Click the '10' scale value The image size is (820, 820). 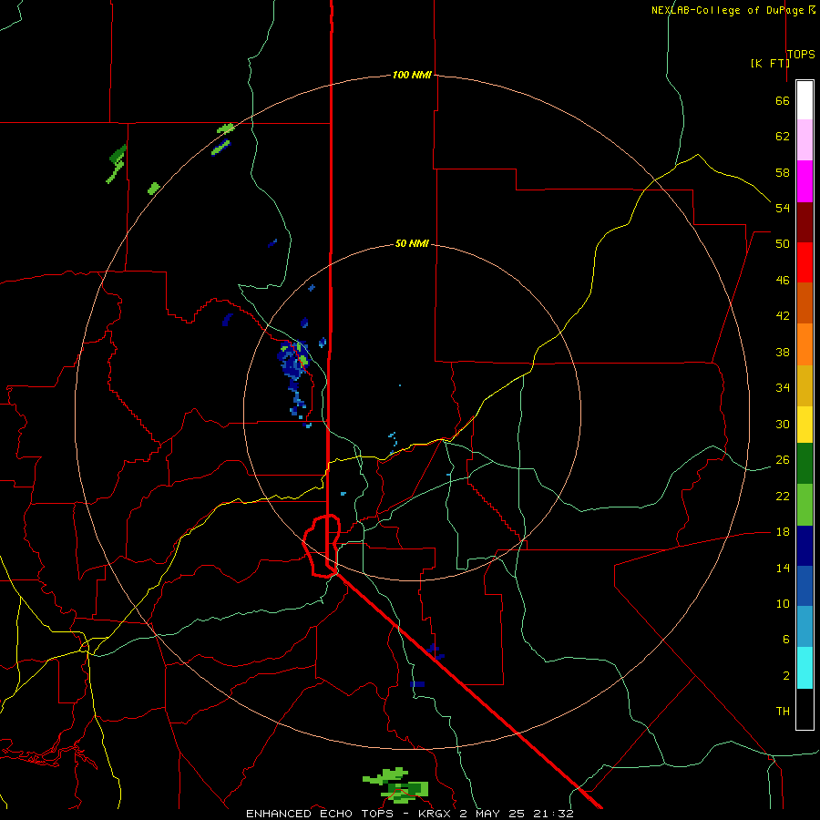point(783,604)
